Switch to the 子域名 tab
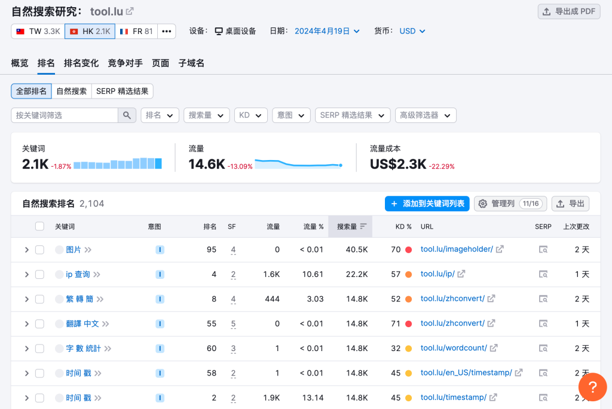 [191, 63]
